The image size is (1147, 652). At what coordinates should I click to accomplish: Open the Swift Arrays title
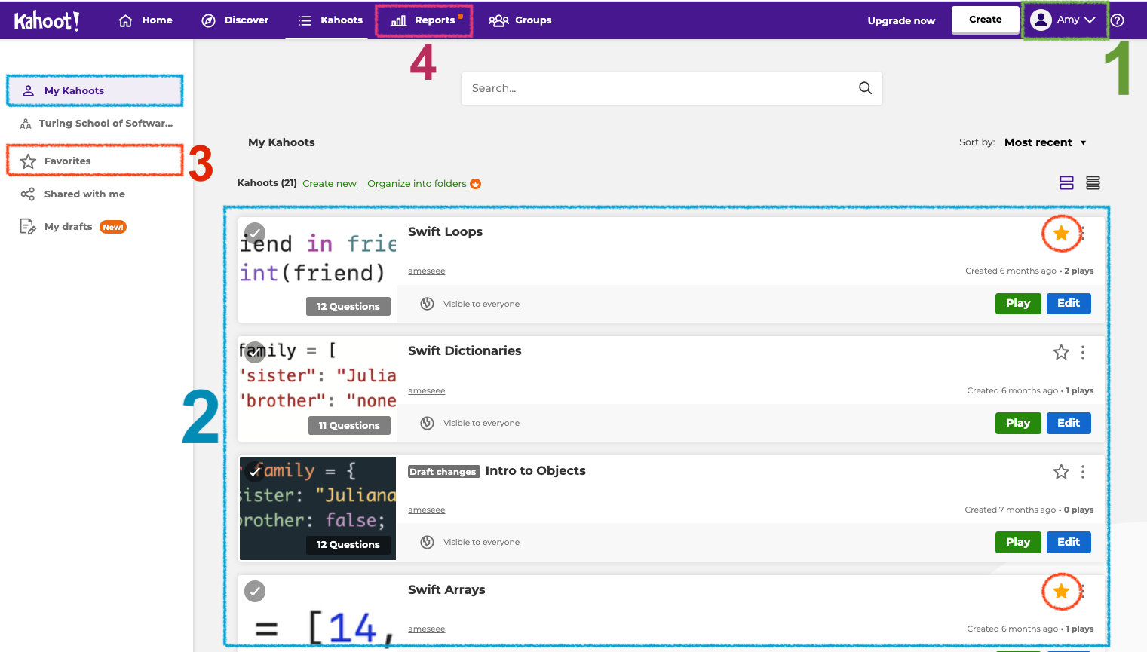coord(446,590)
